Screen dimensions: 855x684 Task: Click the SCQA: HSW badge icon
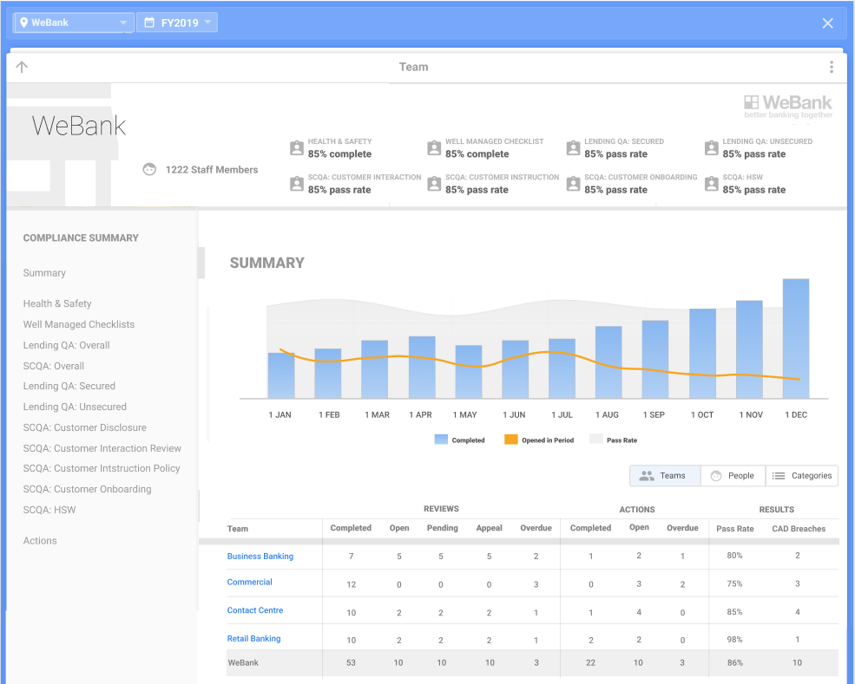pyautogui.click(x=712, y=184)
